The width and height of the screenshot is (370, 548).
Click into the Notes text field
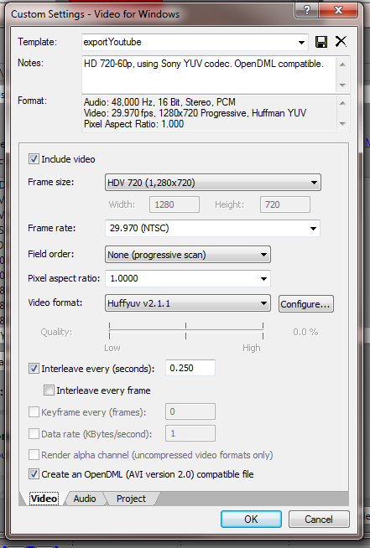click(209, 74)
